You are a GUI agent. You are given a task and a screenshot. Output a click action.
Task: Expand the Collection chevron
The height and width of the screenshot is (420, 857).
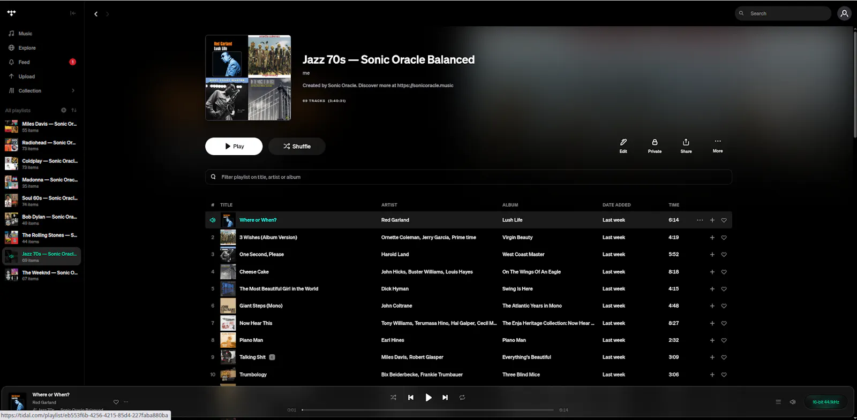tap(73, 90)
